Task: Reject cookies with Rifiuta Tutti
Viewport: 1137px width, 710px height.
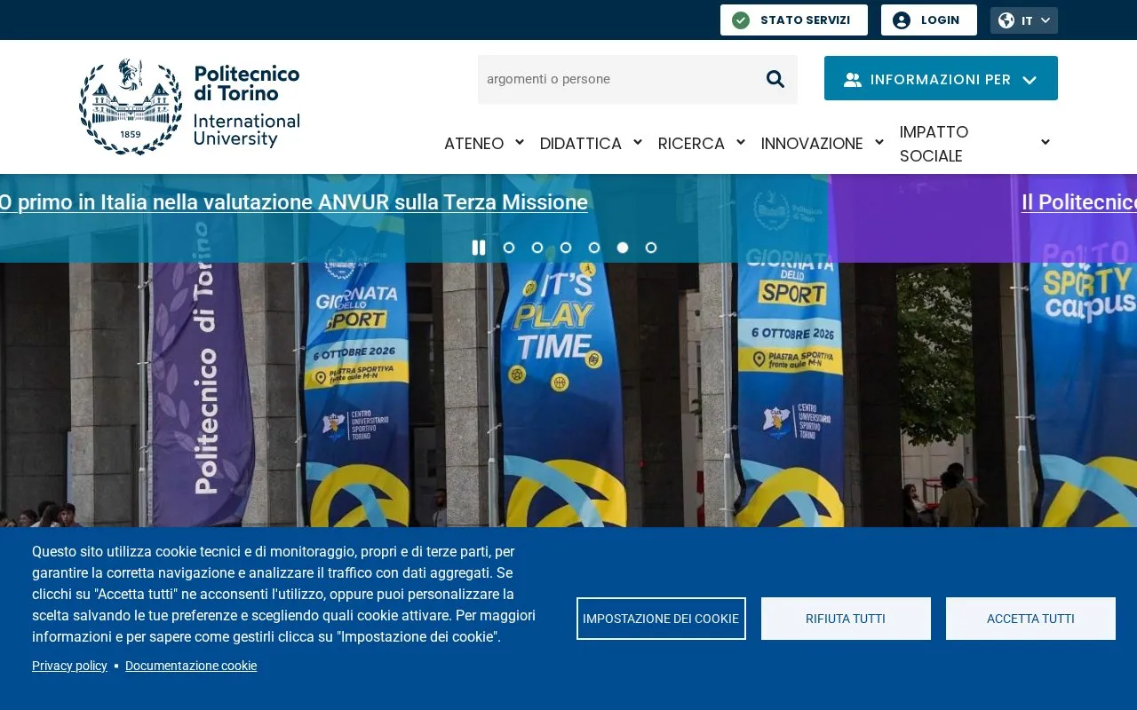Action: tap(846, 619)
